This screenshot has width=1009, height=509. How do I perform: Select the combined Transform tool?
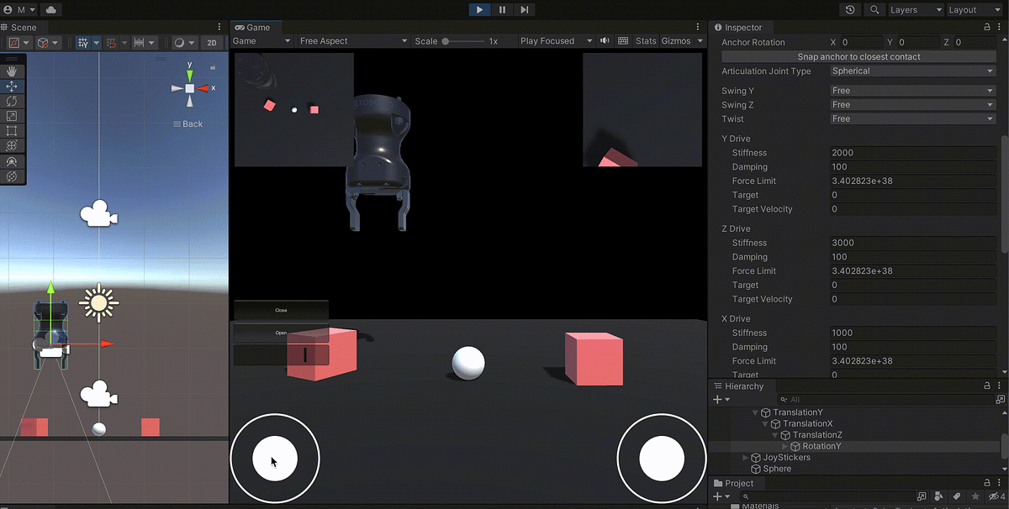[11, 145]
